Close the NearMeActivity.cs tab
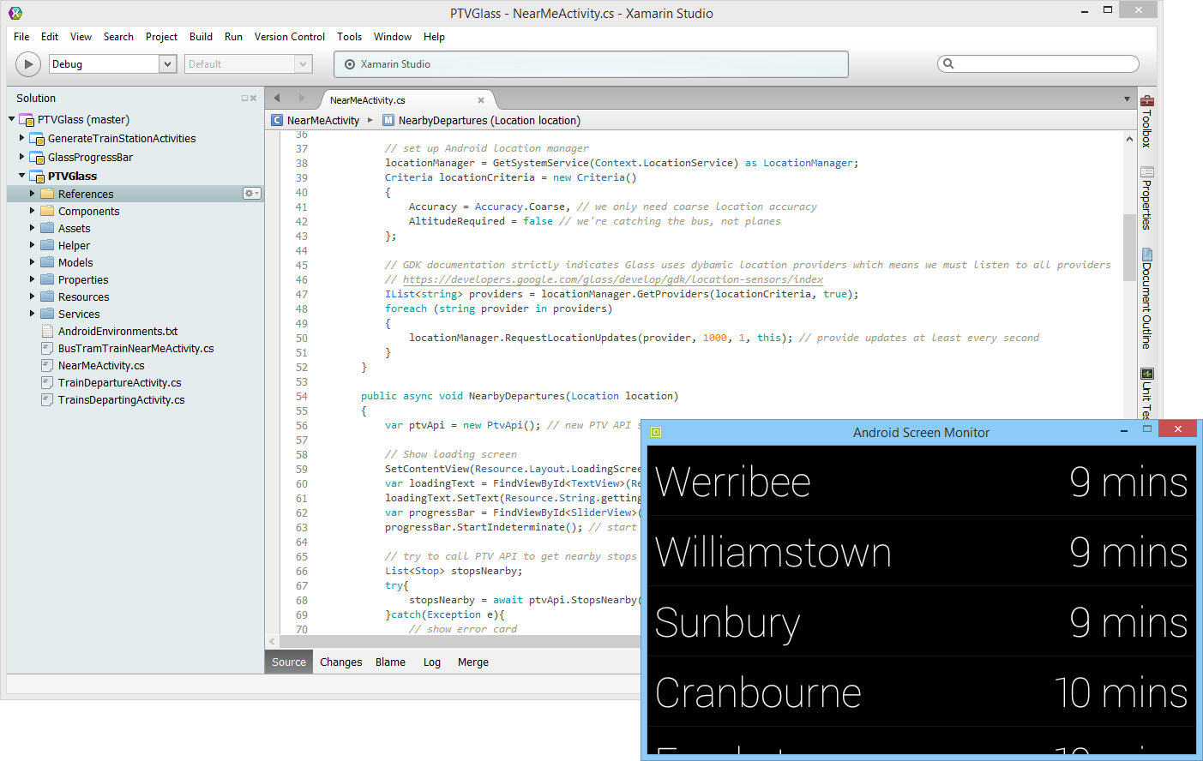Screen dimensions: 1203x761 [481, 100]
